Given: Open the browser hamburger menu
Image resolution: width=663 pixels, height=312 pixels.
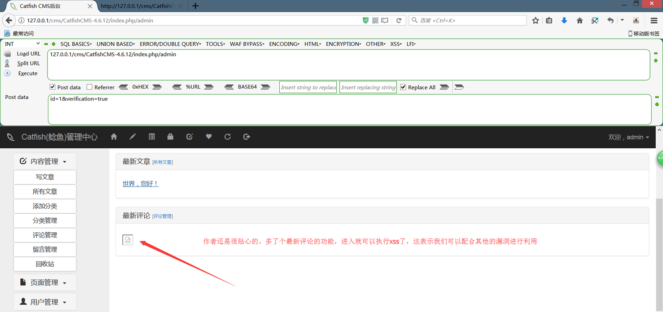Looking at the screenshot, I should click(x=654, y=20).
